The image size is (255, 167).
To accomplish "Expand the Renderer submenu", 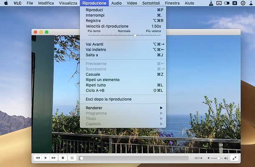I will 123,108.
